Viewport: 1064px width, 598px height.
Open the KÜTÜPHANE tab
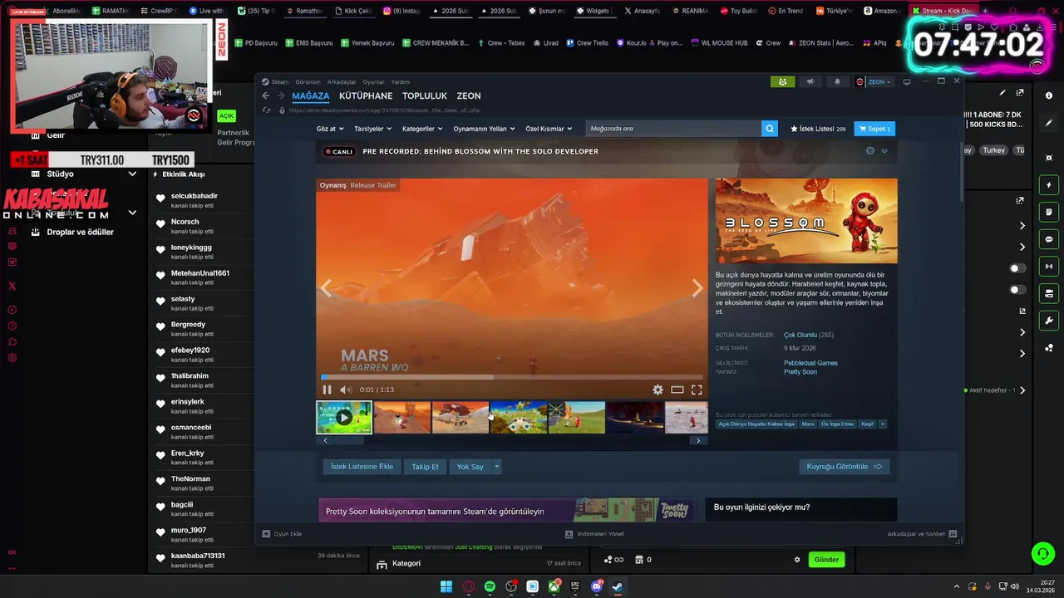[x=366, y=96]
